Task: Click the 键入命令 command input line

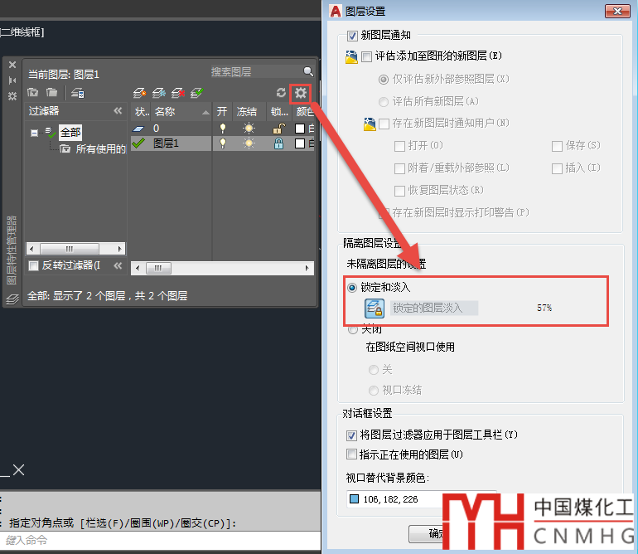Action: [160, 541]
